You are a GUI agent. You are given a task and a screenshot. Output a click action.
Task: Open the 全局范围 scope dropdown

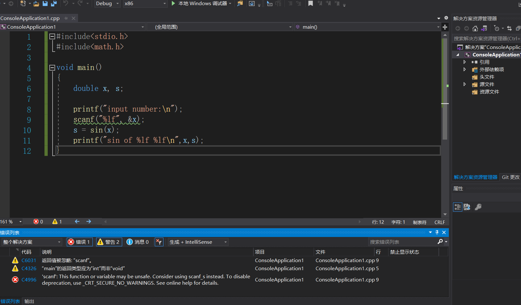[x=220, y=27]
